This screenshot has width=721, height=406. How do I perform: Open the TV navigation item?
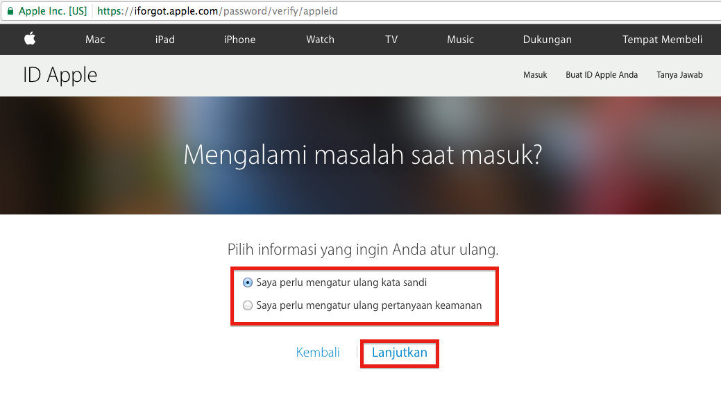[391, 40]
